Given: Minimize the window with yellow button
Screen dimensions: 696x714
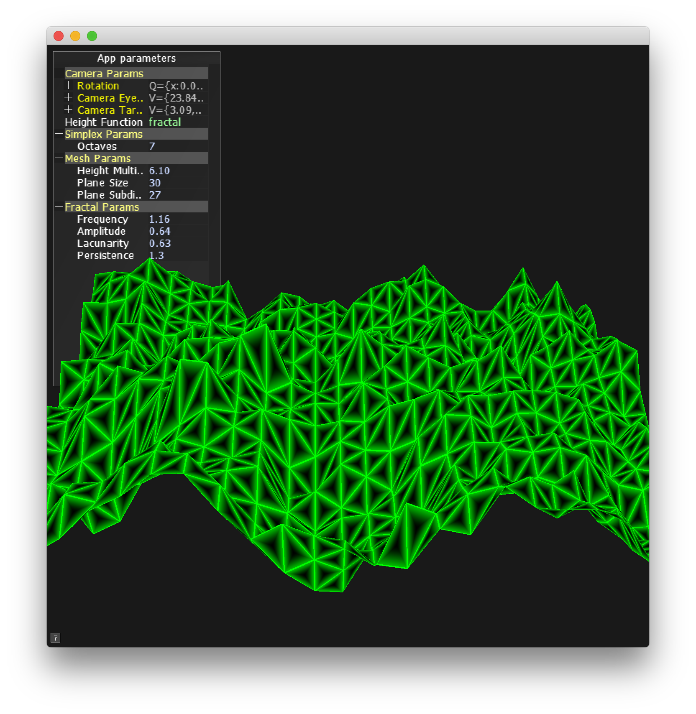Looking at the screenshot, I should pyautogui.click(x=75, y=36).
